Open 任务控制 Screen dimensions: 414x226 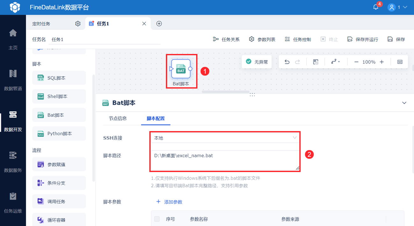pos(297,39)
